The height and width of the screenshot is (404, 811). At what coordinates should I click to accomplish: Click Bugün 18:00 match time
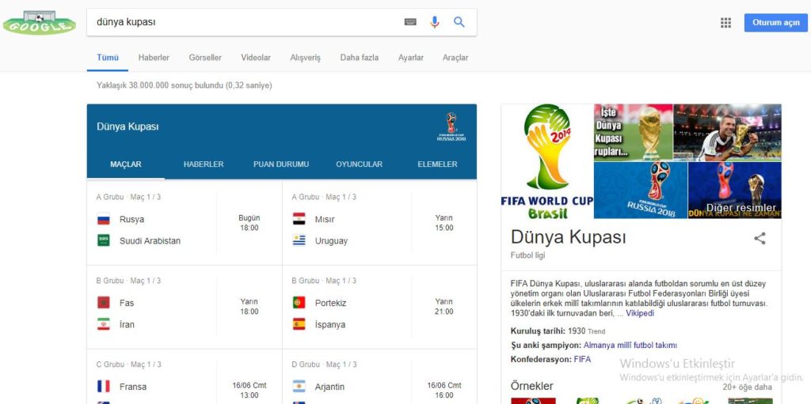tap(249, 223)
